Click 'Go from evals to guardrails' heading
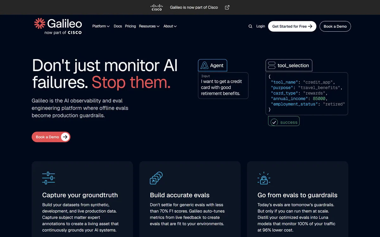 pyautogui.click(x=297, y=195)
